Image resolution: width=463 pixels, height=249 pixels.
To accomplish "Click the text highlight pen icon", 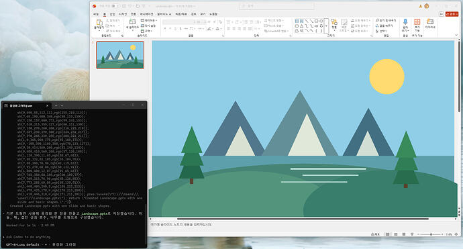I will 209,29.
